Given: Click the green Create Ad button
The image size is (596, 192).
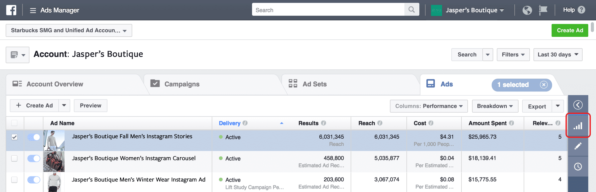Looking at the screenshot, I should (570, 30).
